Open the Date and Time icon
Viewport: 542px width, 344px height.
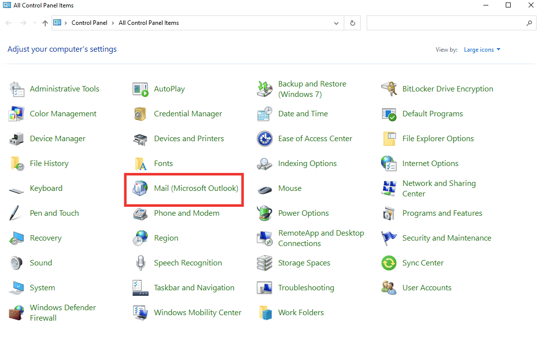tap(265, 114)
